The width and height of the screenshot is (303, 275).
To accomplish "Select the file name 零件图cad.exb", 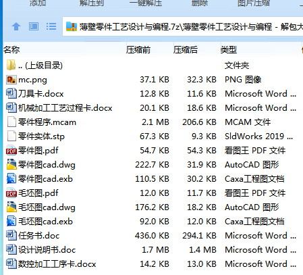I will tap(46, 179).
